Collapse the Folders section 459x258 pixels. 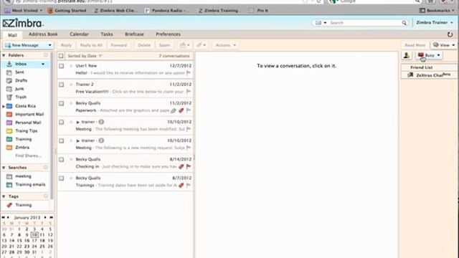click(4, 55)
